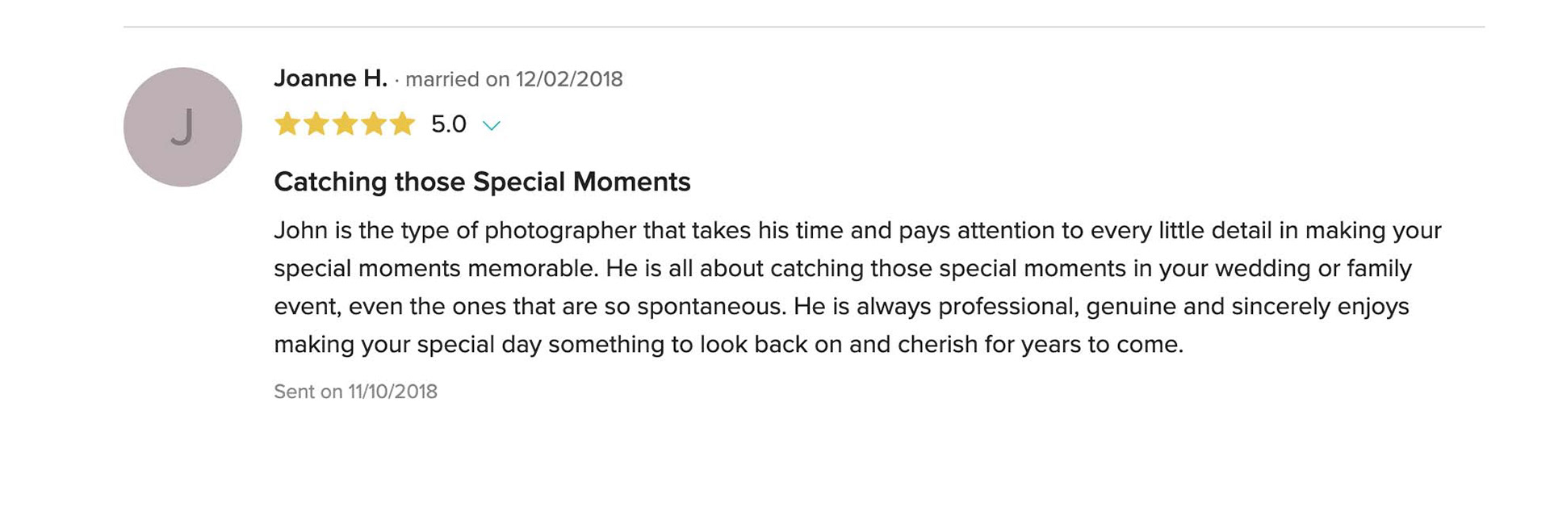This screenshot has width=1550, height=528.
Task: Click the fourth yellow rating star
Action: point(373,124)
